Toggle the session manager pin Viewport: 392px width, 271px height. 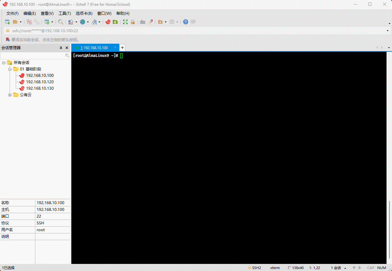(61, 48)
